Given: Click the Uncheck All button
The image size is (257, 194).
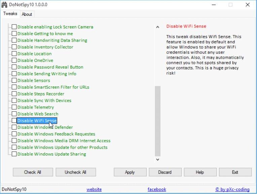Looking at the screenshot, I should click(x=76, y=172).
